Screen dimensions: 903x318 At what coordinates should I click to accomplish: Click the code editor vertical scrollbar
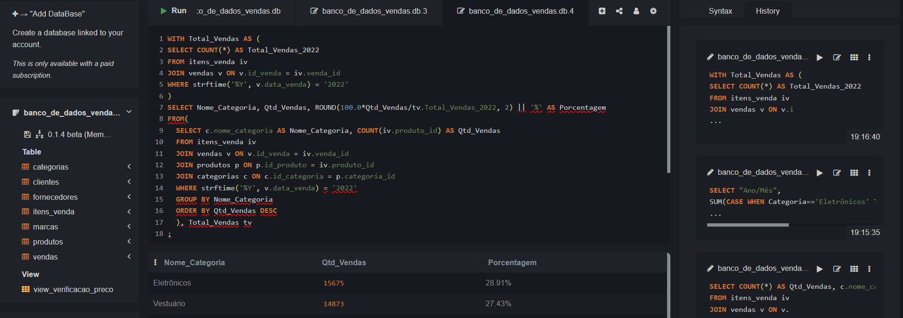pos(669,99)
